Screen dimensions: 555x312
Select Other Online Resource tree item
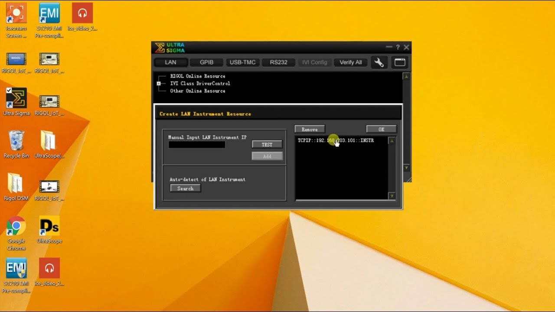tap(197, 91)
